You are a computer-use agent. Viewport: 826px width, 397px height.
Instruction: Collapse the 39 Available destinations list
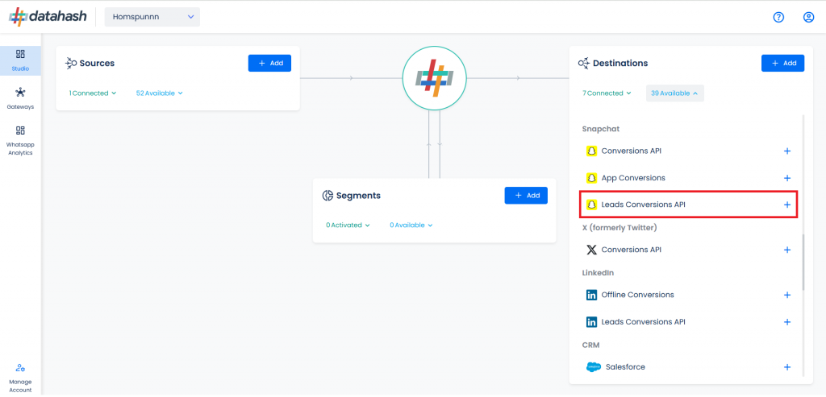(x=675, y=93)
